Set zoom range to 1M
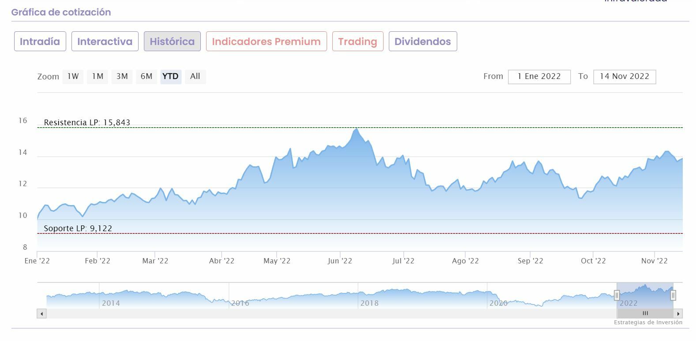This screenshot has width=696, height=341. [98, 76]
